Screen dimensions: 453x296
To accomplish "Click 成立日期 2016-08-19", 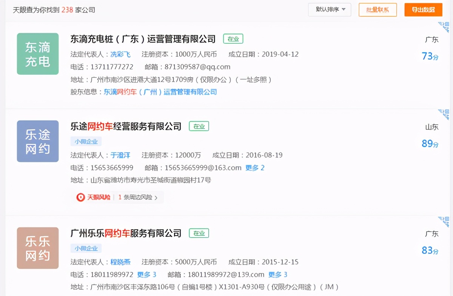I will tap(264, 155).
